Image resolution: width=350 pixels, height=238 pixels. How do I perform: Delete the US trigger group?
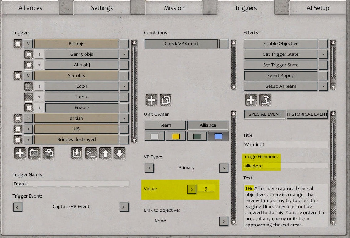pos(124,129)
